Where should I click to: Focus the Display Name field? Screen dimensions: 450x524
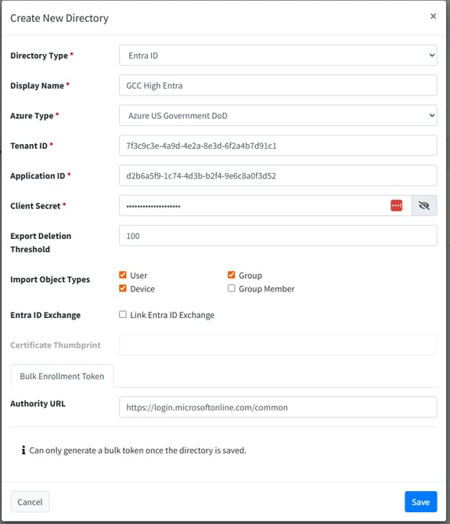click(x=278, y=85)
